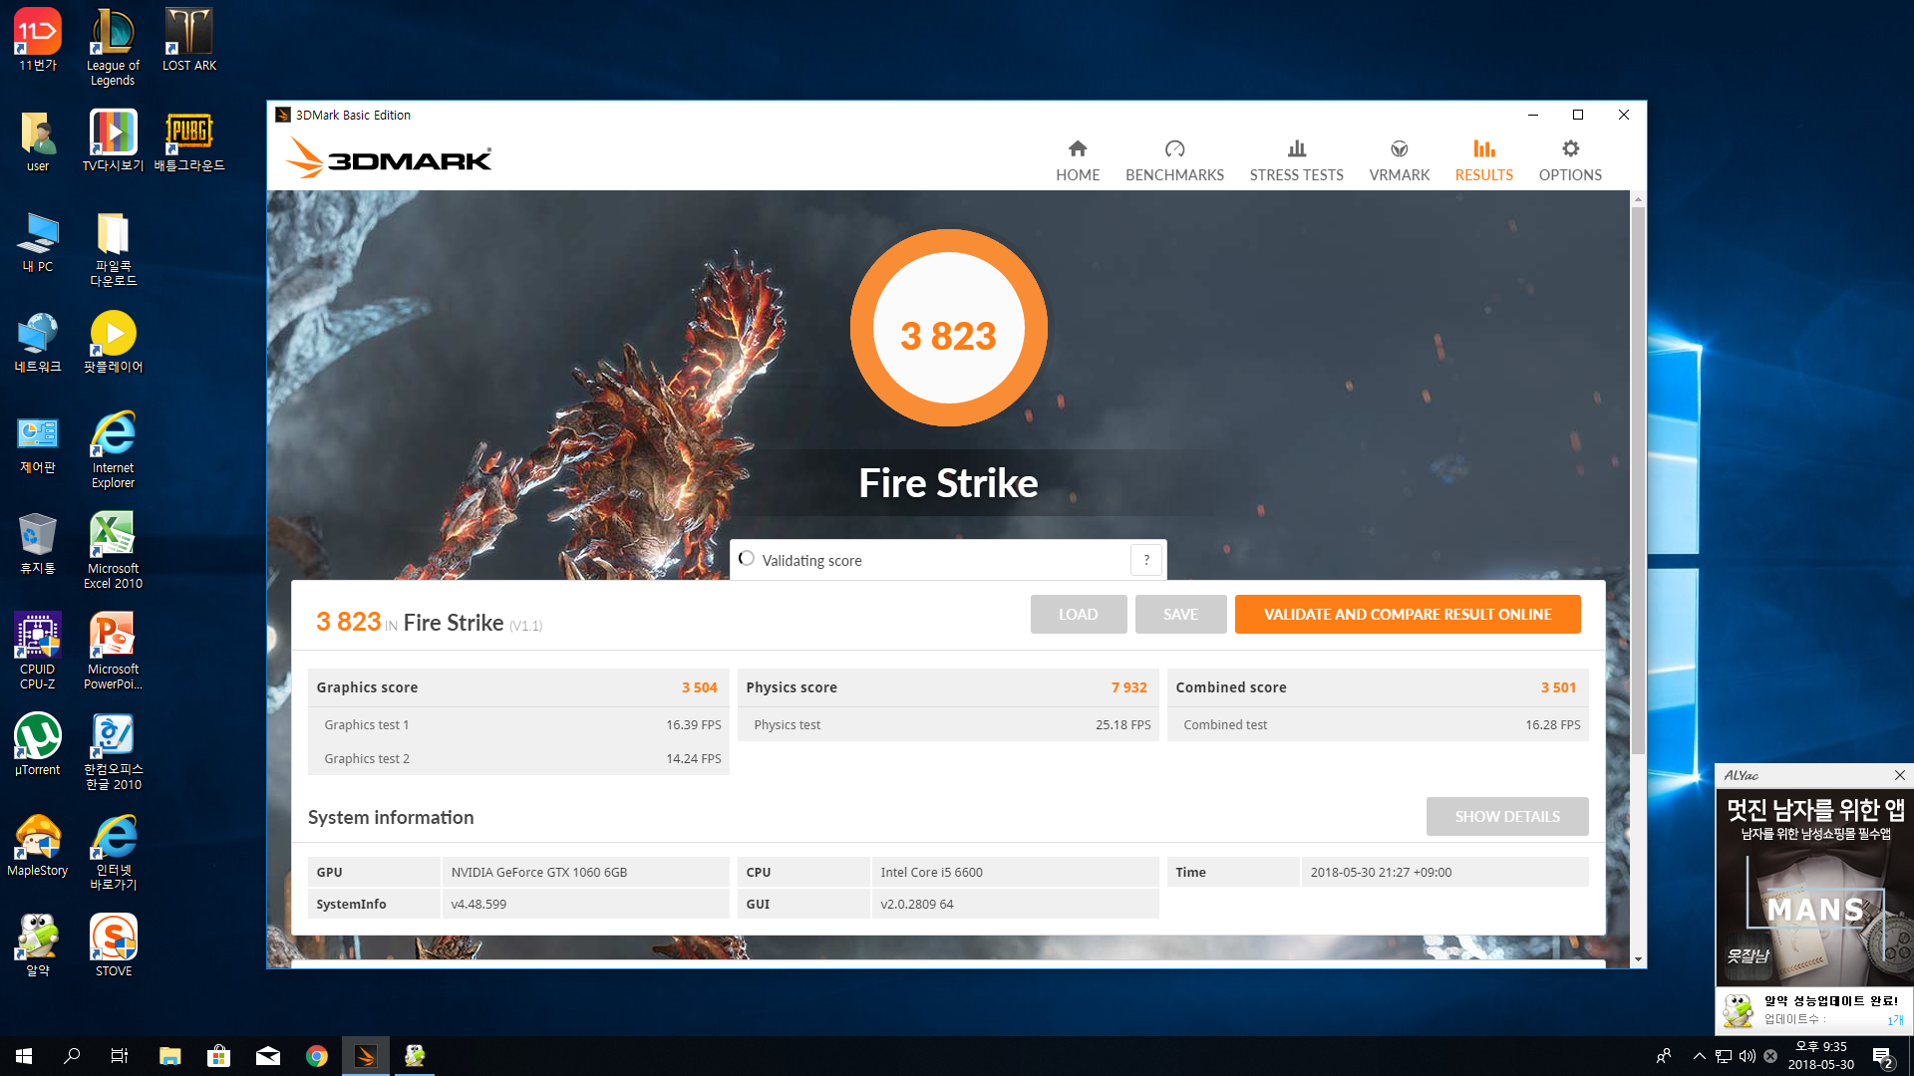Select the CPUID CPU-Z desktop icon

[x=38, y=651]
